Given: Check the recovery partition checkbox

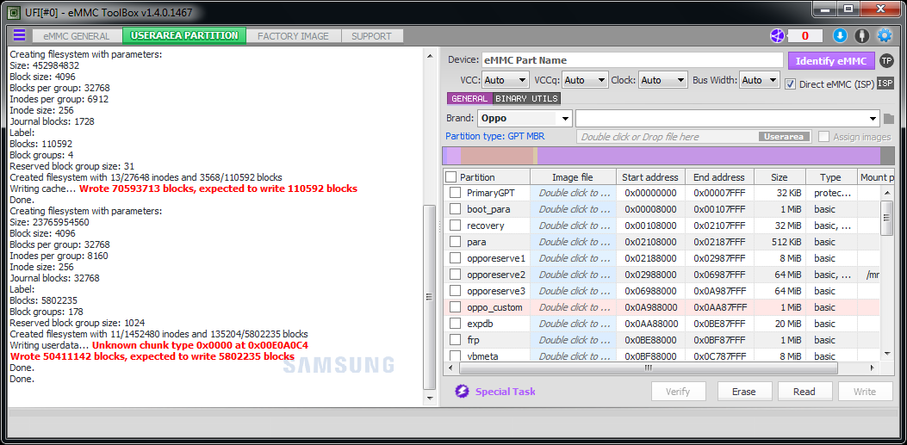Looking at the screenshot, I should coord(456,226).
